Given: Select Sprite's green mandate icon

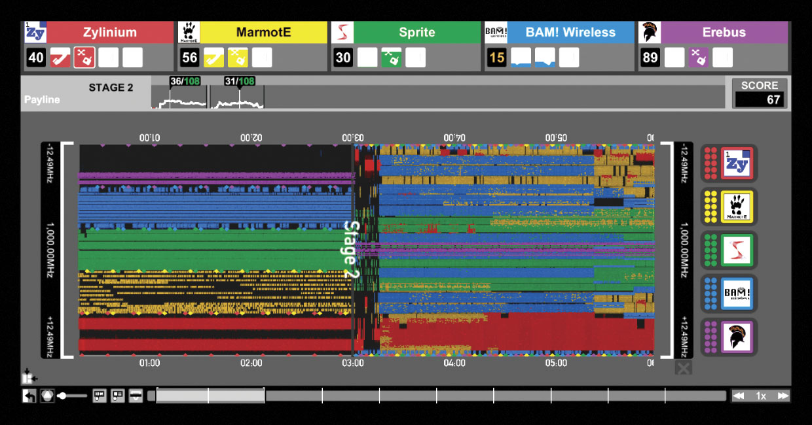Looking at the screenshot, I should coord(392,58).
